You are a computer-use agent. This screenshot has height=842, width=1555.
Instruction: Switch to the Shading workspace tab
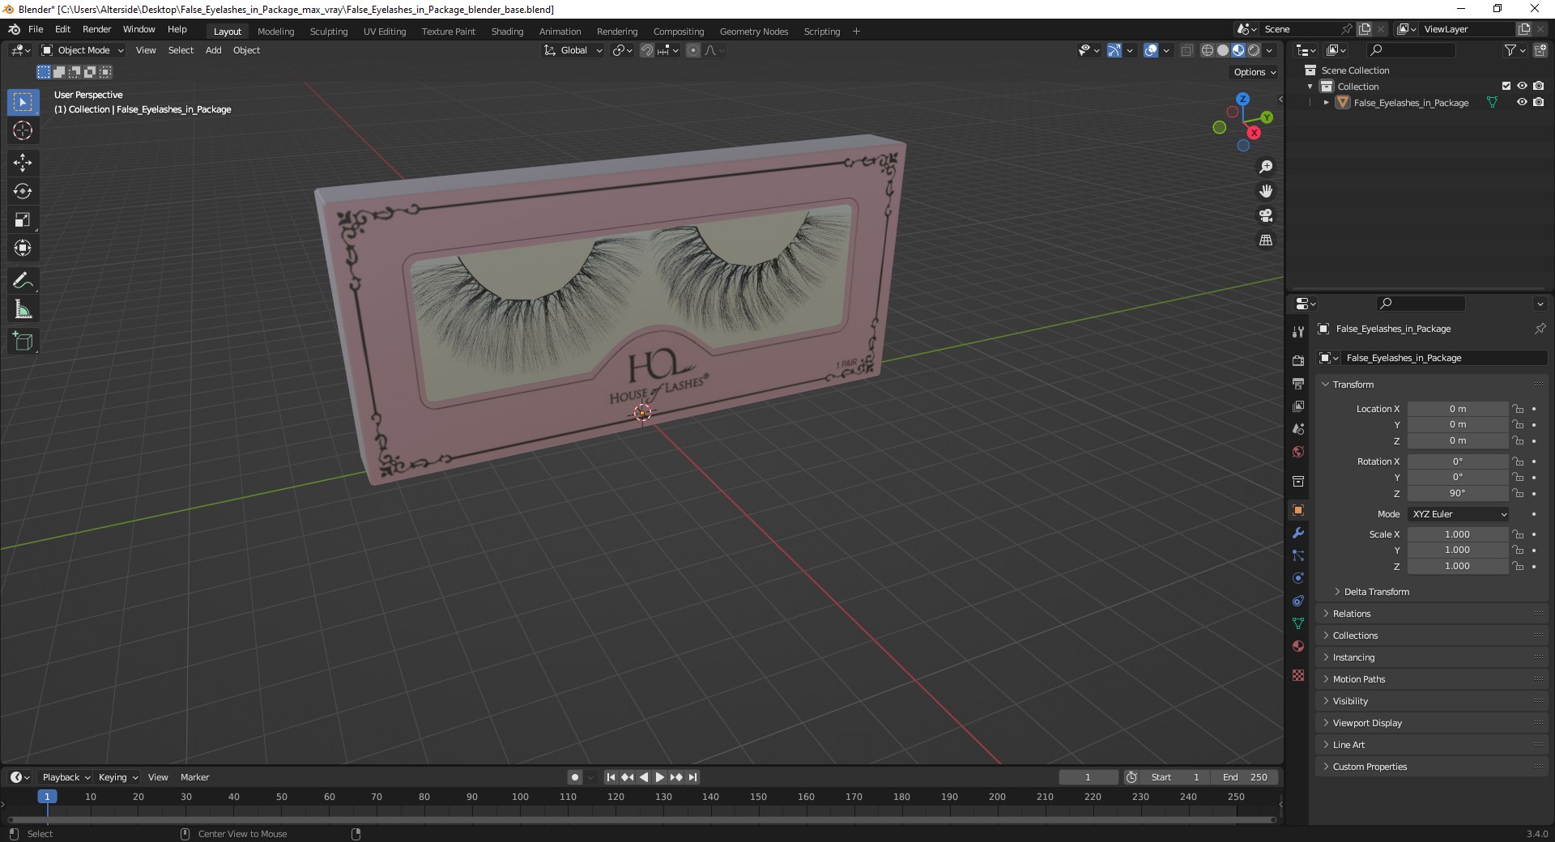507,32
